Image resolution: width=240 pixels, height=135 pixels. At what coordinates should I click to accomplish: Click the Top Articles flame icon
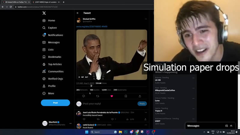(x=44, y=64)
